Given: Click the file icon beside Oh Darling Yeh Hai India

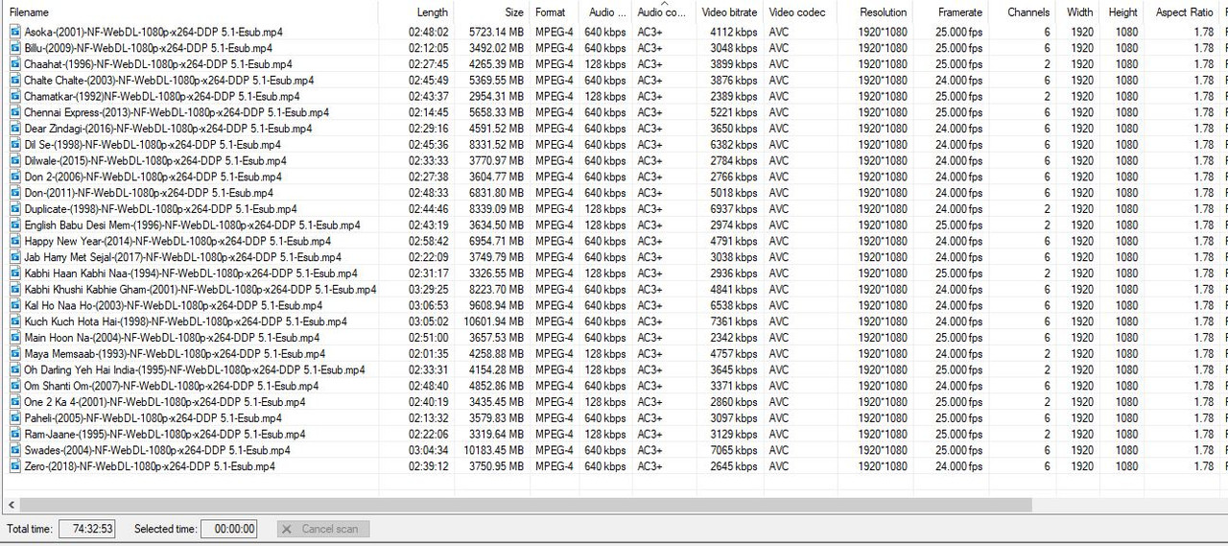Looking at the screenshot, I should pos(15,370).
